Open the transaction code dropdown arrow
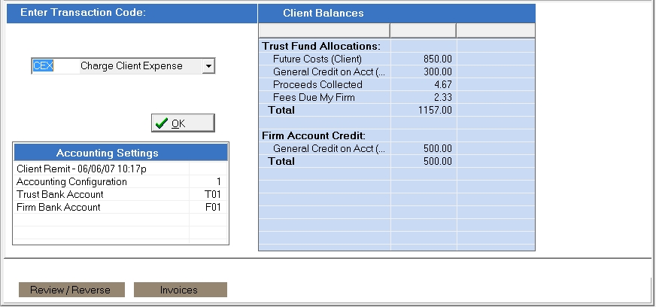Viewport: 656px width, 307px height. pyautogui.click(x=208, y=66)
